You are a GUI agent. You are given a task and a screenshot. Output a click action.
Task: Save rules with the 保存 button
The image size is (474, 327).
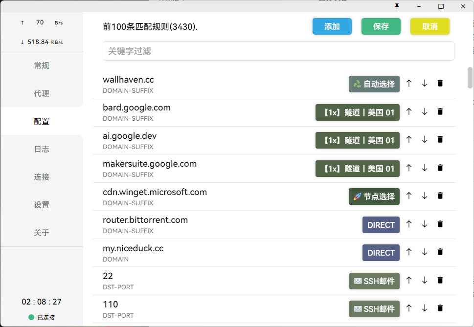click(x=381, y=26)
